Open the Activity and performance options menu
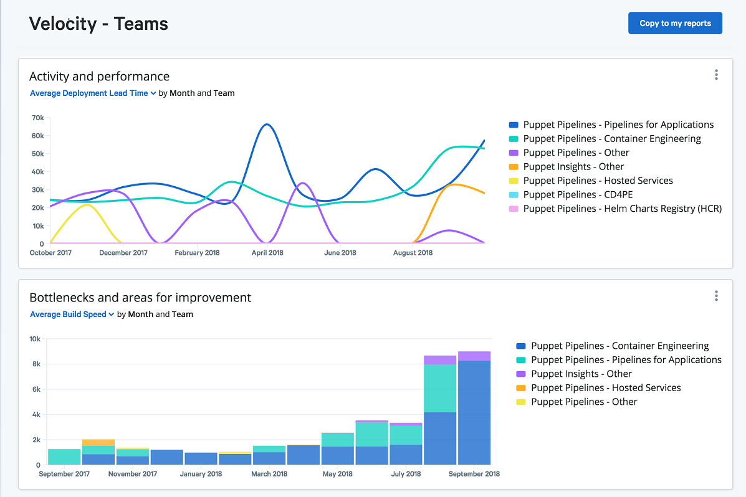 tap(716, 74)
